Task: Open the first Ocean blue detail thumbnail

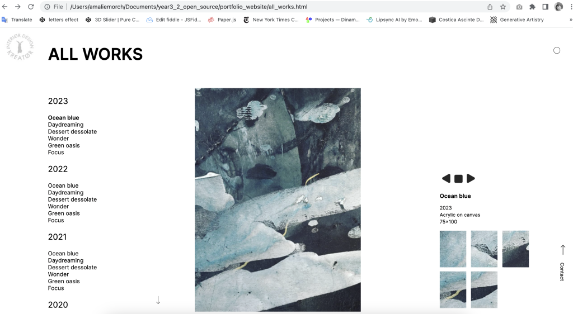Action: (453, 249)
